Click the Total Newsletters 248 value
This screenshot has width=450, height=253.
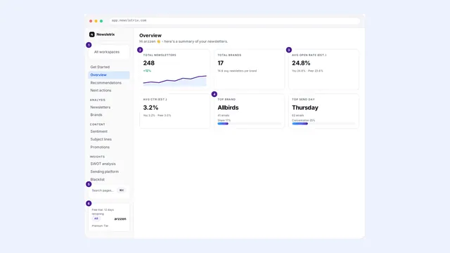[x=149, y=63]
